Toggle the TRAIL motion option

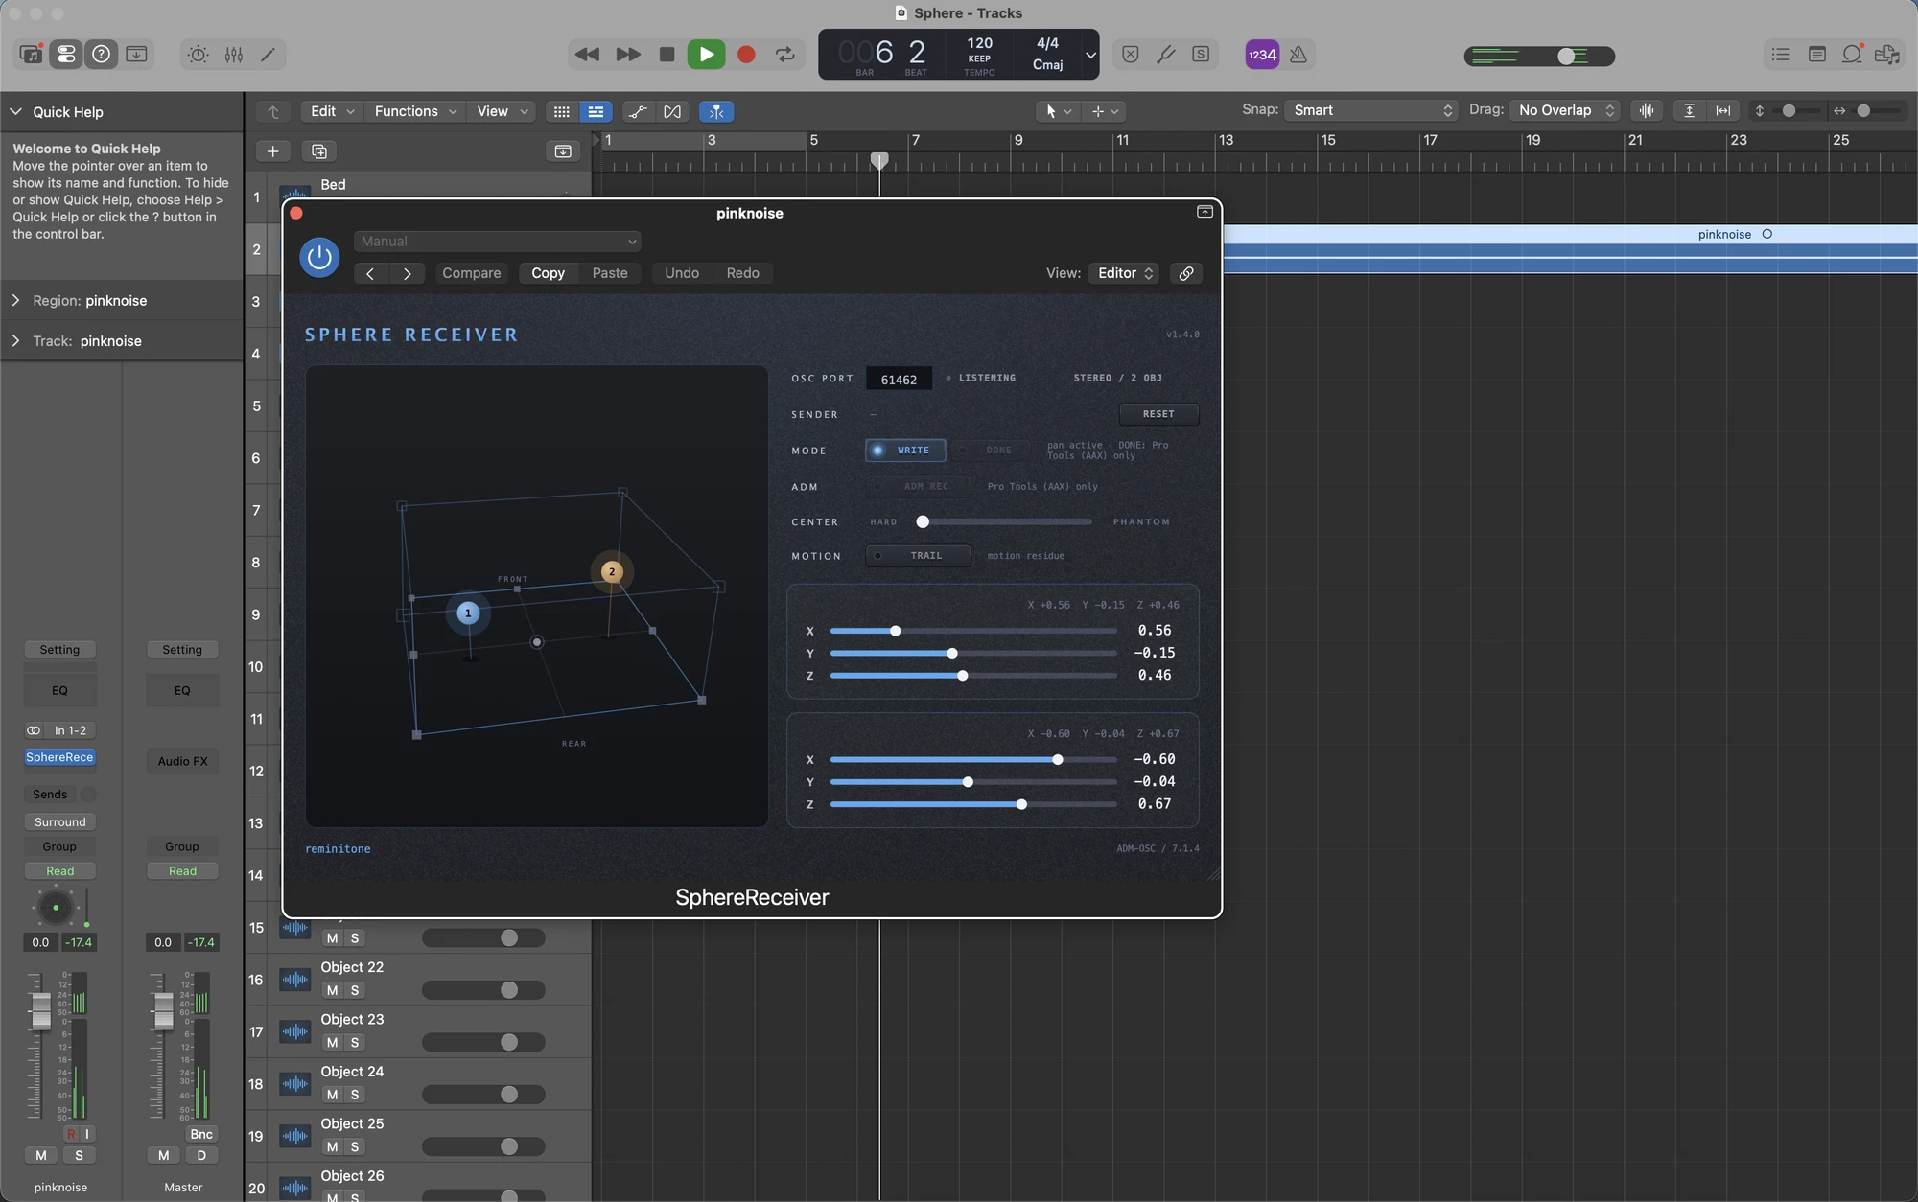pyautogui.click(x=918, y=556)
